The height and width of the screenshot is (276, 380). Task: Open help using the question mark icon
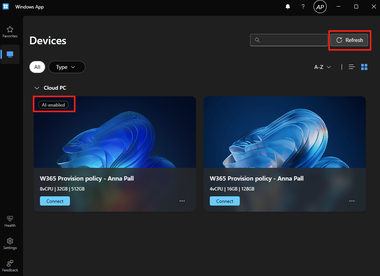pyautogui.click(x=303, y=7)
